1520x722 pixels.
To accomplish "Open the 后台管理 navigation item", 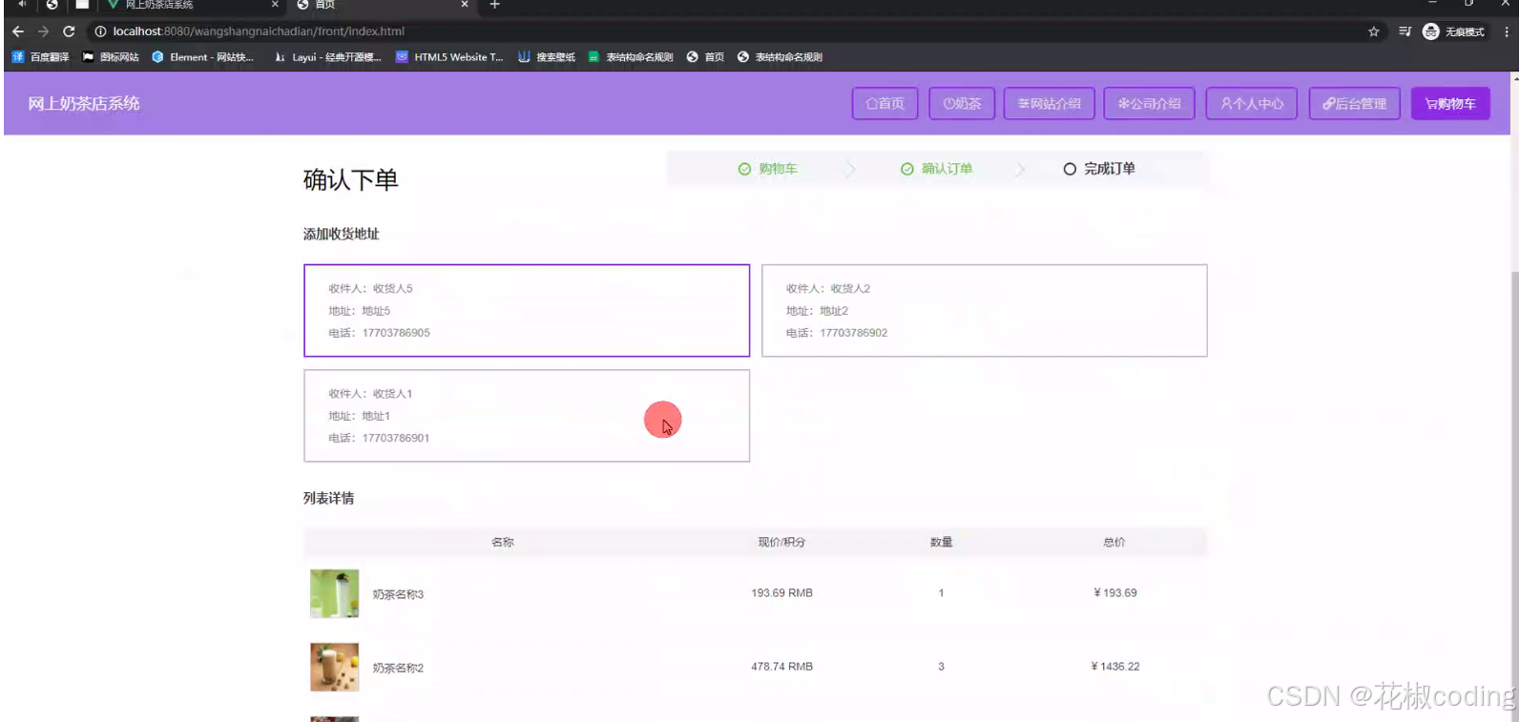I will point(1355,104).
